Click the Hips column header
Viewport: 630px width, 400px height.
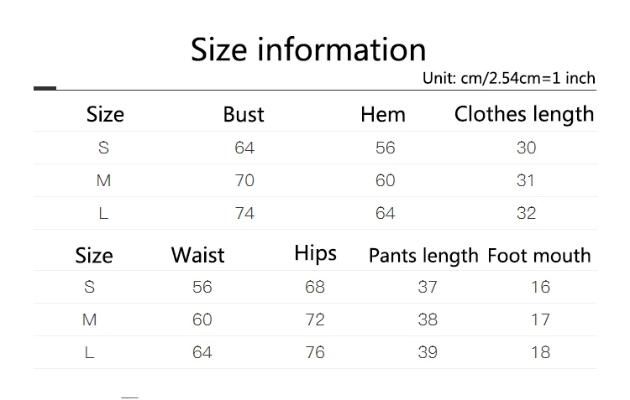[315, 254]
